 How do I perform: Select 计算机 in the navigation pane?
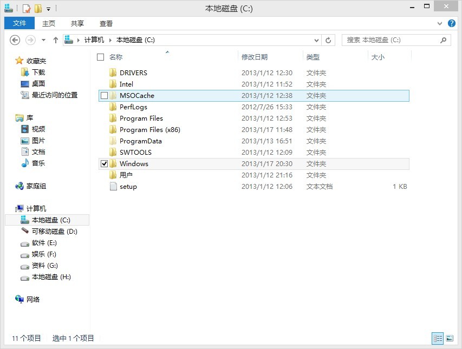point(36,209)
